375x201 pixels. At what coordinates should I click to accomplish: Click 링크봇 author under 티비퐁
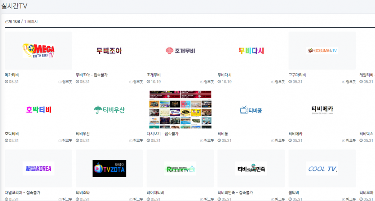280,140
